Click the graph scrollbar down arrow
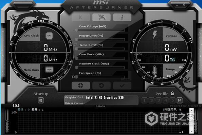 [191, 131]
